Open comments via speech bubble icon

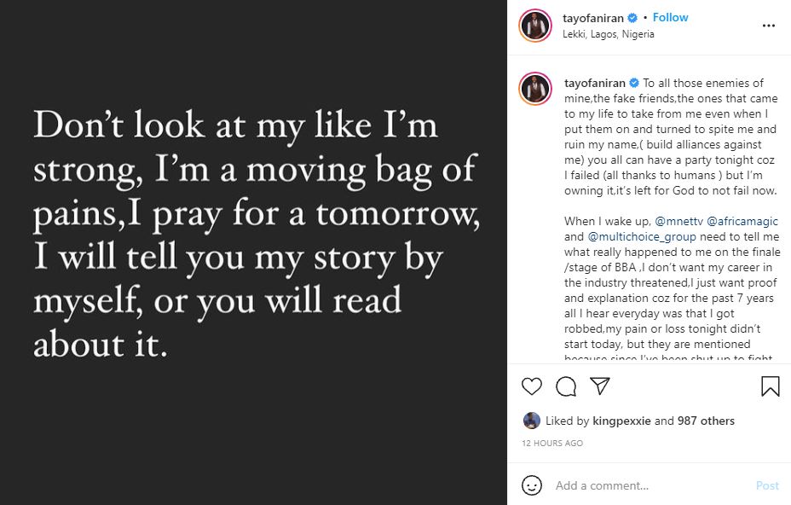[x=566, y=386]
